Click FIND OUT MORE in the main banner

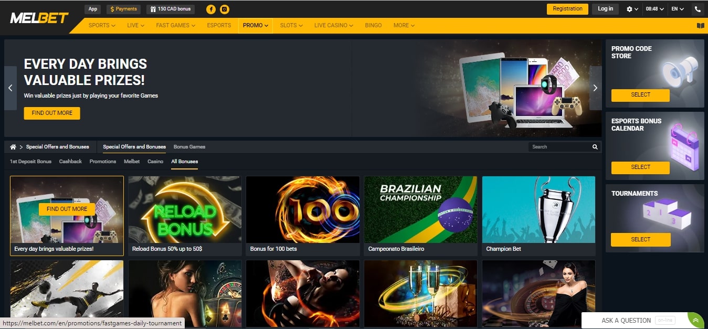click(52, 113)
